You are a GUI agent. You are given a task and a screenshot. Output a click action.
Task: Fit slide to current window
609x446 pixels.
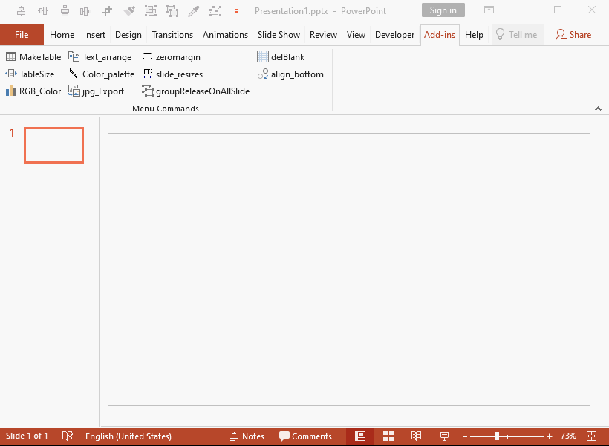[x=591, y=436]
